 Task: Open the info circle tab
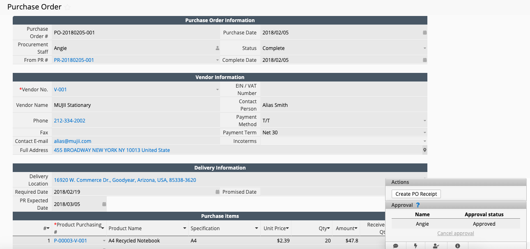tap(457, 246)
